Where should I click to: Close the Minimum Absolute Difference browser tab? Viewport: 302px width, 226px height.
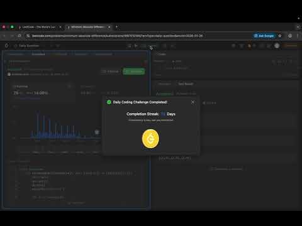pos(109,27)
